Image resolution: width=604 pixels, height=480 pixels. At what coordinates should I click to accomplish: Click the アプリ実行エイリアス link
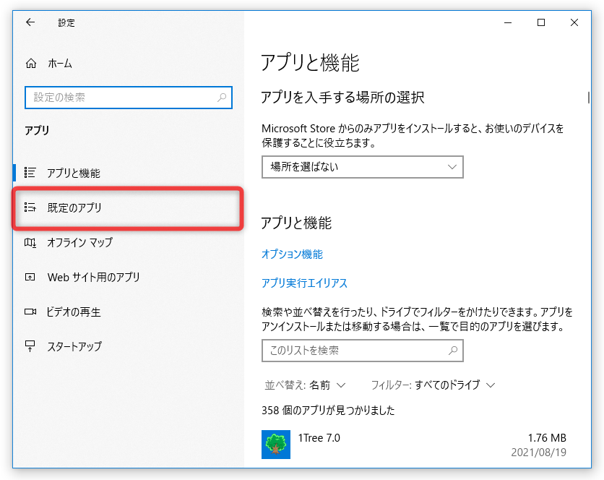click(x=304, y=283)
